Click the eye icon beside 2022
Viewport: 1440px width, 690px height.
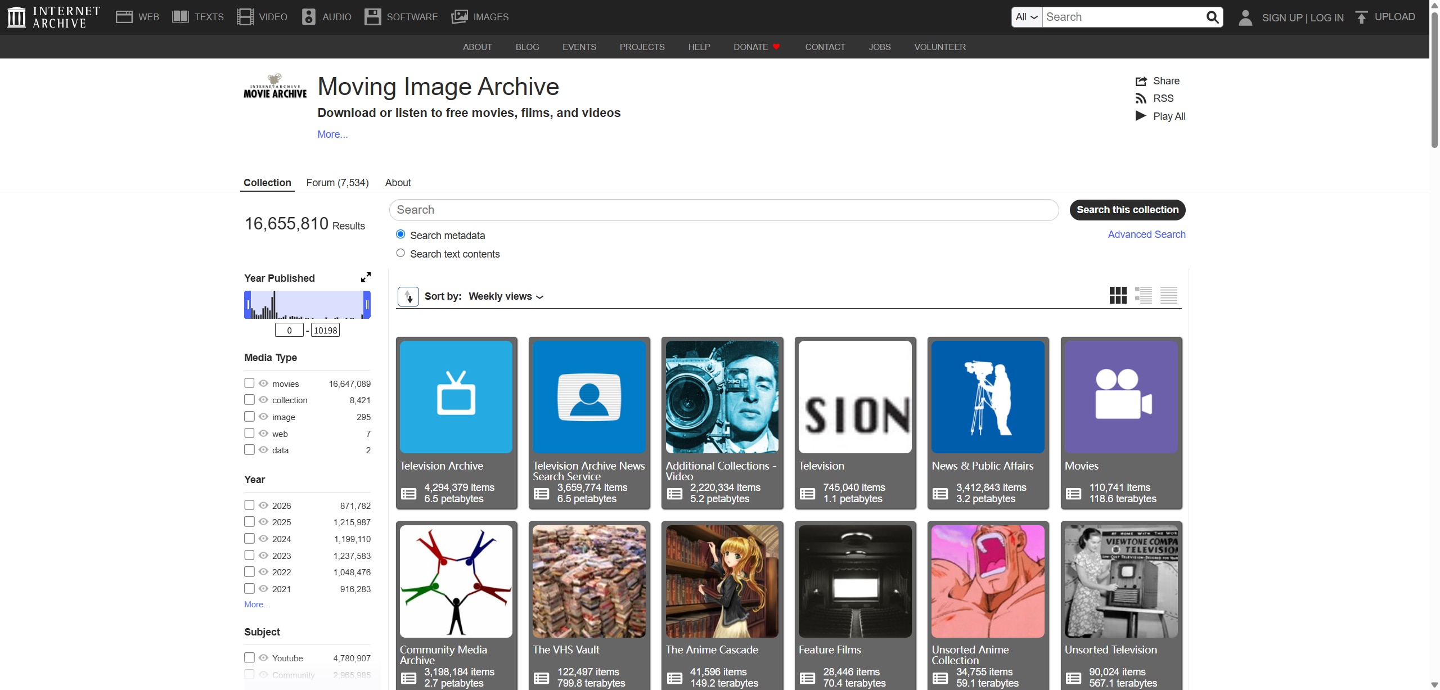click(263, 572)
